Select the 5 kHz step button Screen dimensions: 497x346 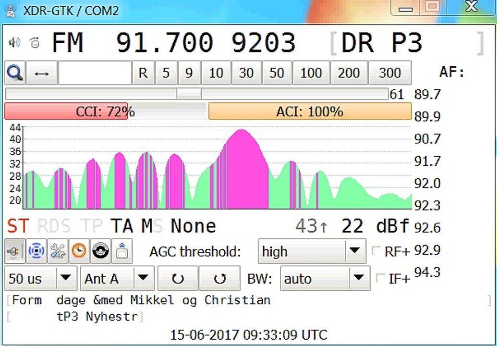coord(166,73)
